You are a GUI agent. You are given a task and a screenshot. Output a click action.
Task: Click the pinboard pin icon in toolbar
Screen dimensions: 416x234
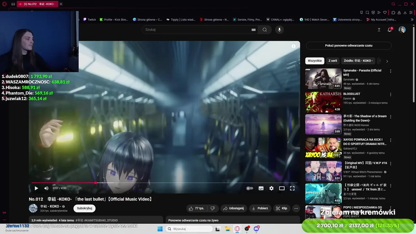[361, 12]
